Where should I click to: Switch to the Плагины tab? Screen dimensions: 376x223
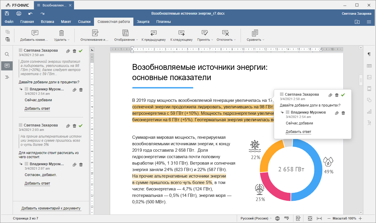tap(164, 22)
